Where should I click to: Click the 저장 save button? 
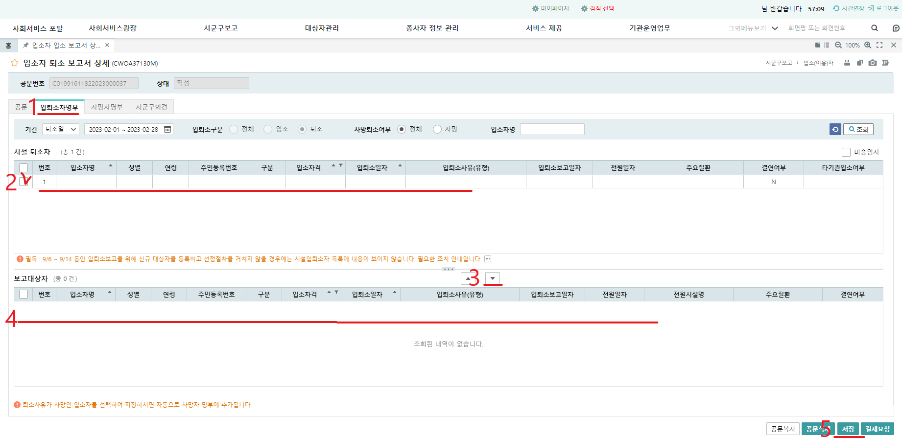click(848, 429)
